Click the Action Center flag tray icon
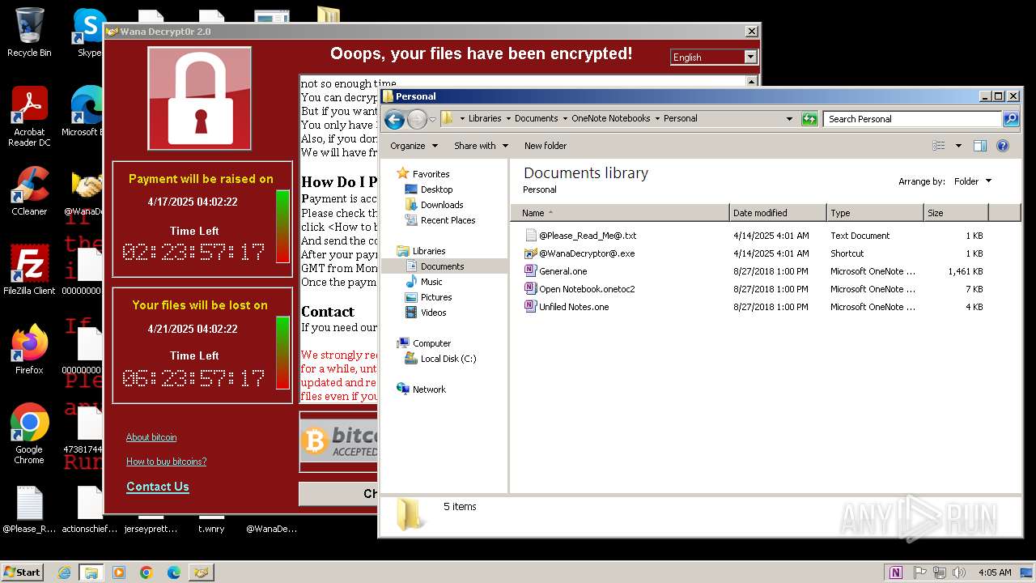 coord(920,572)
